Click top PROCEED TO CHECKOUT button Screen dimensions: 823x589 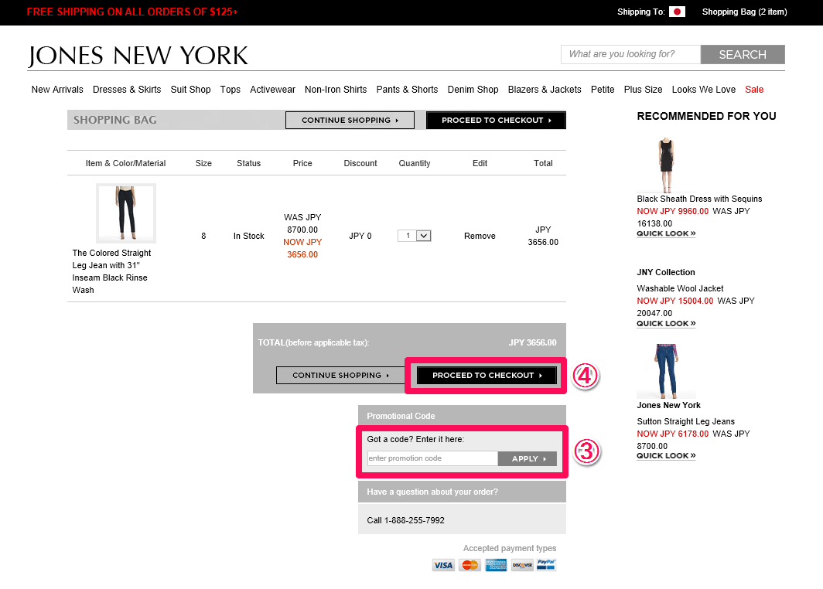[496, 120]
